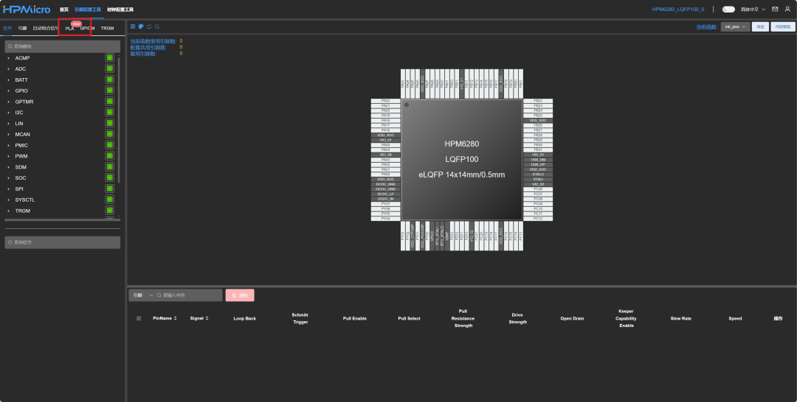797x402 pixels.
Task: Click the HPMicro logo
Action: point(27,9)
